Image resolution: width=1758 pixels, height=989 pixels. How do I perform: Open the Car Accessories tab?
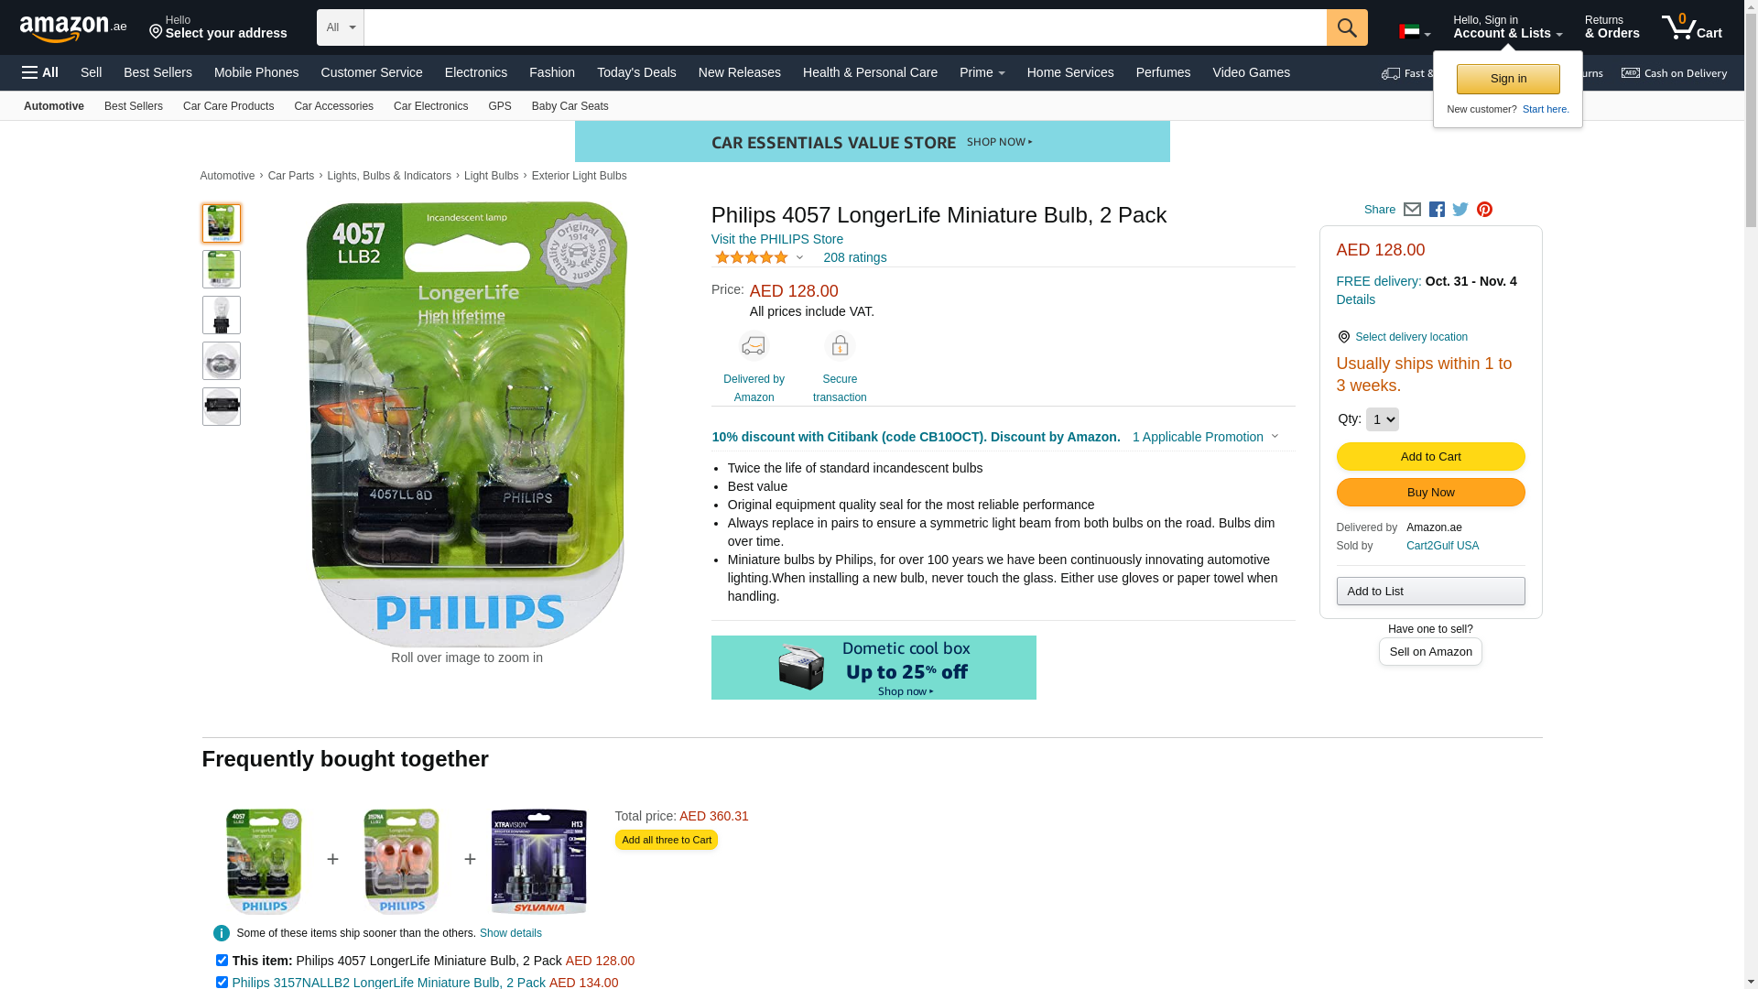(x=333, y=106)
